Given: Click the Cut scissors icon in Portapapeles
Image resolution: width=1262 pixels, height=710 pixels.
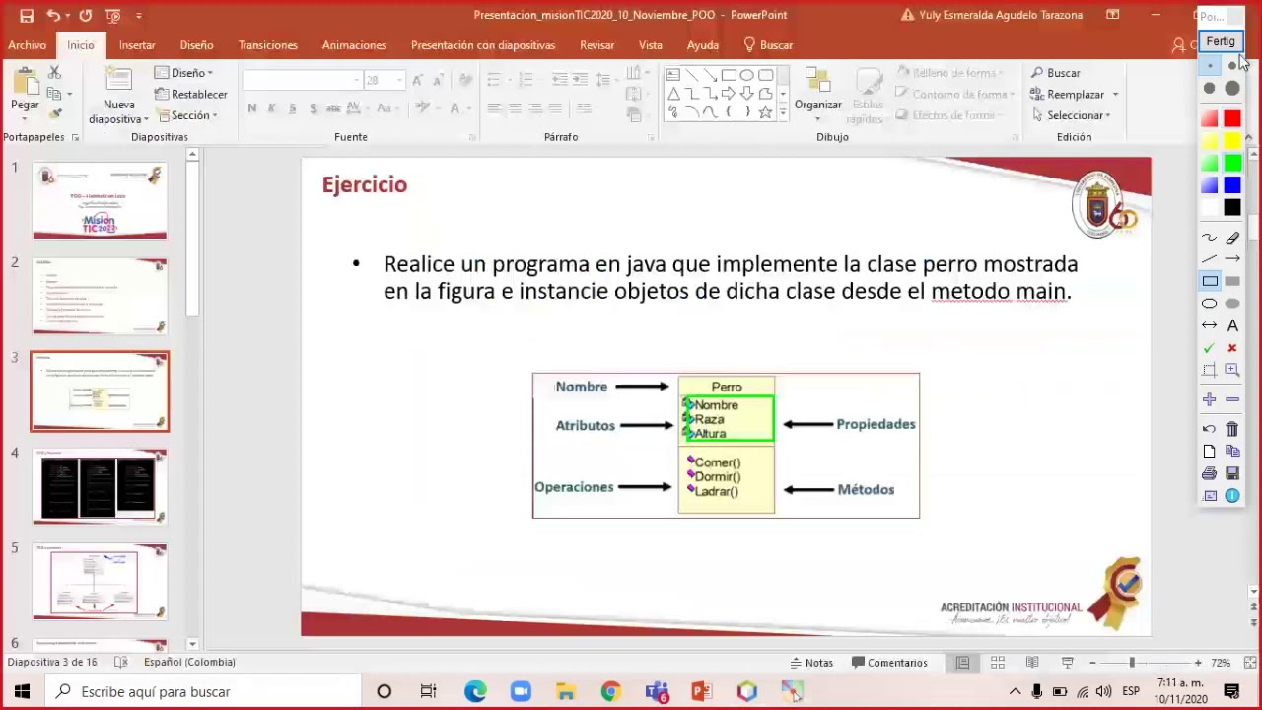Looking at the screenshot, I should pyautogui.click(x=54, y=73).
